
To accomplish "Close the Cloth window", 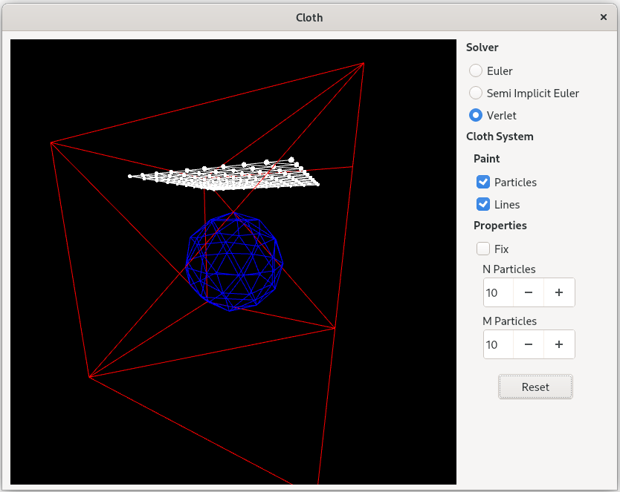I will pos(604,17).
